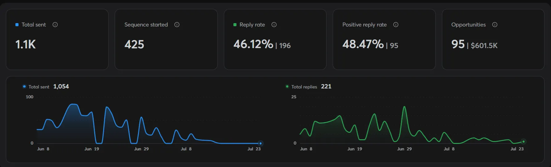Click Jun 8 label on Total replies chart
Screen dimensions: 551x167
306,149
